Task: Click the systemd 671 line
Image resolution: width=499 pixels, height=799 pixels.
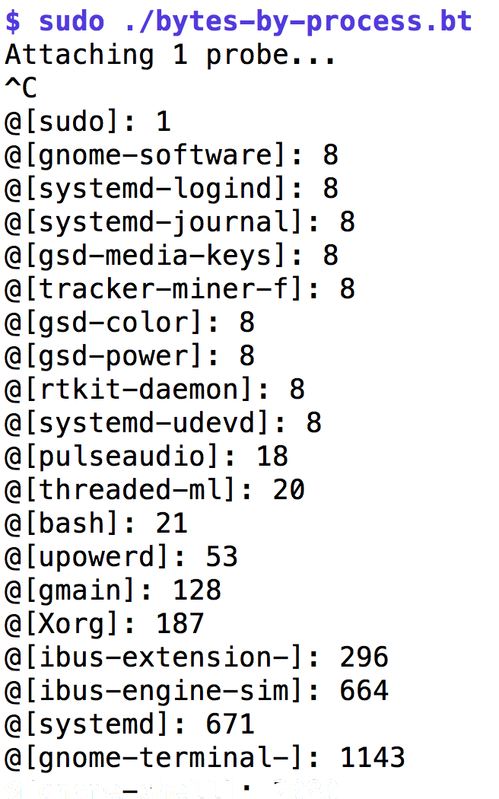Action: point(129,724)
